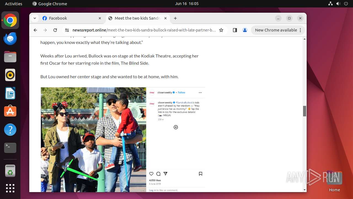
Task: Open the power icon in system tray
Action: (346, 4)
